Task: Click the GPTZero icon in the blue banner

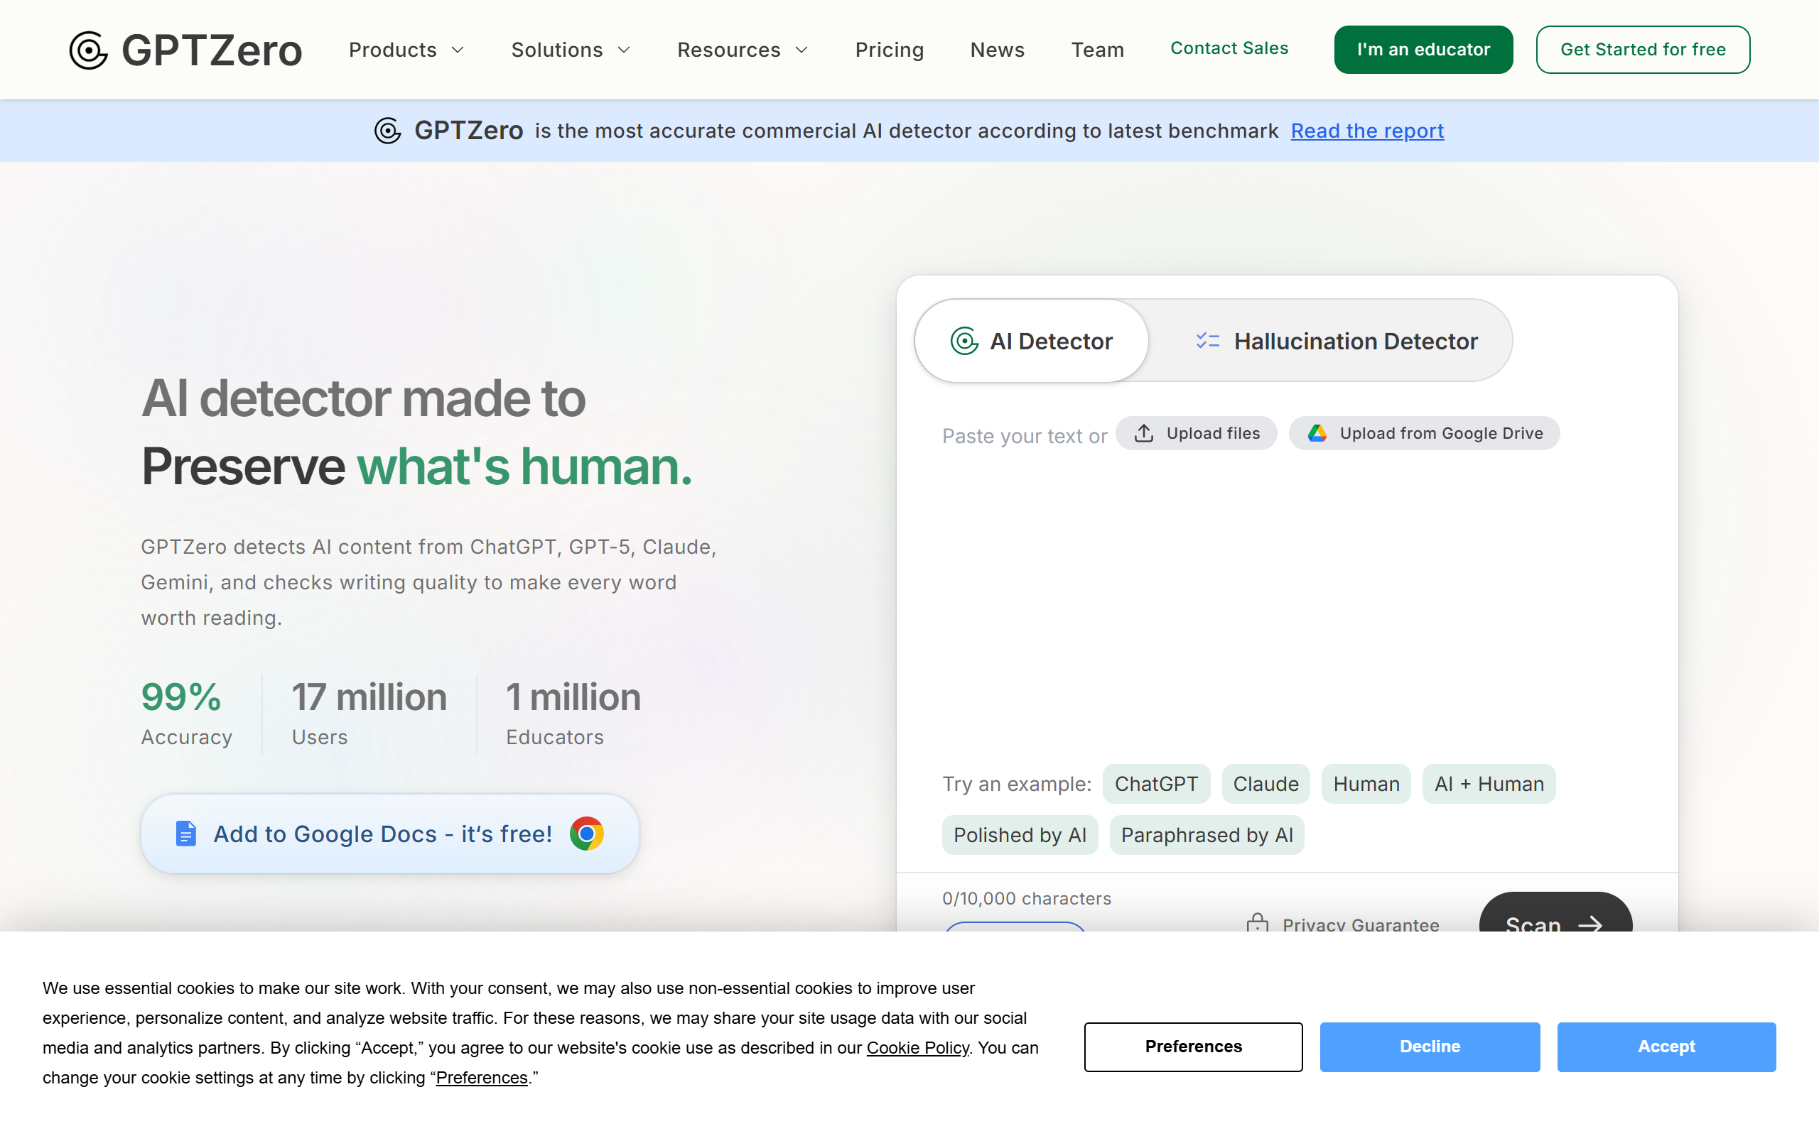Action: pyautogui.click(x=388, y=131)
